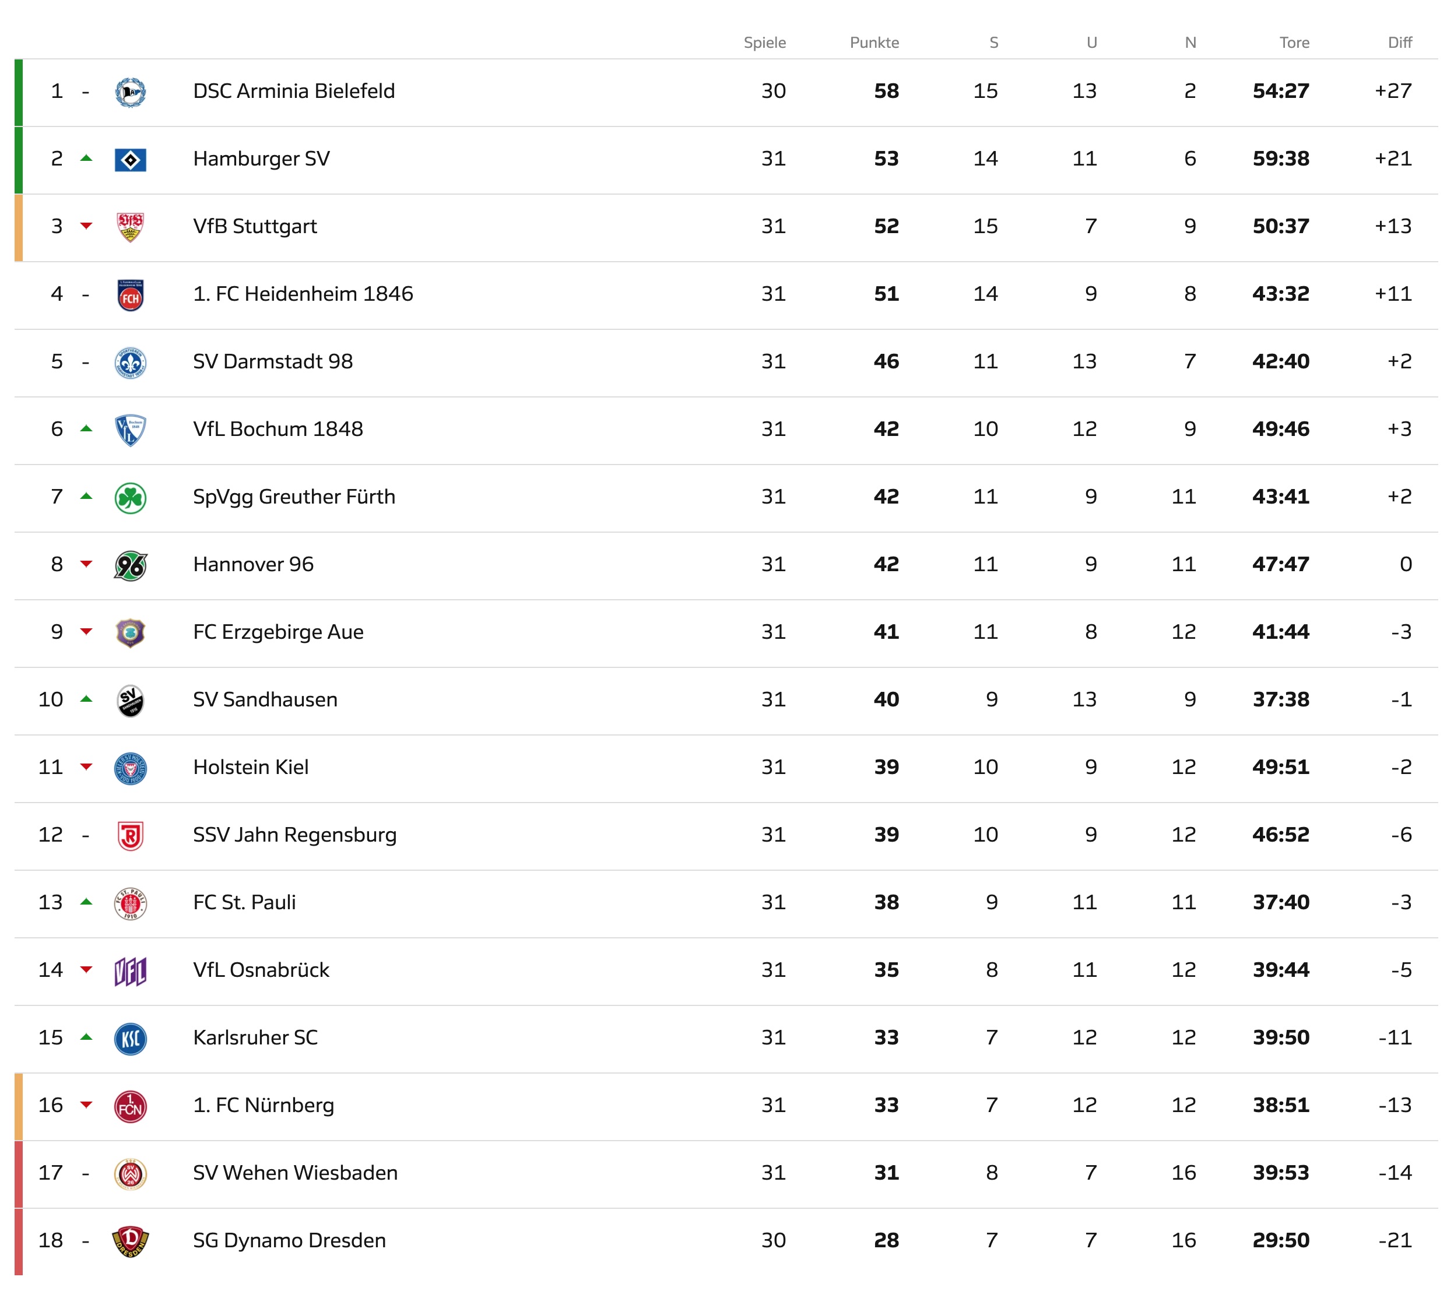Screen dimensions: 1447x1291
Task: Click the Hamburger SV diamond logo
Action: [x=131, y=160]
